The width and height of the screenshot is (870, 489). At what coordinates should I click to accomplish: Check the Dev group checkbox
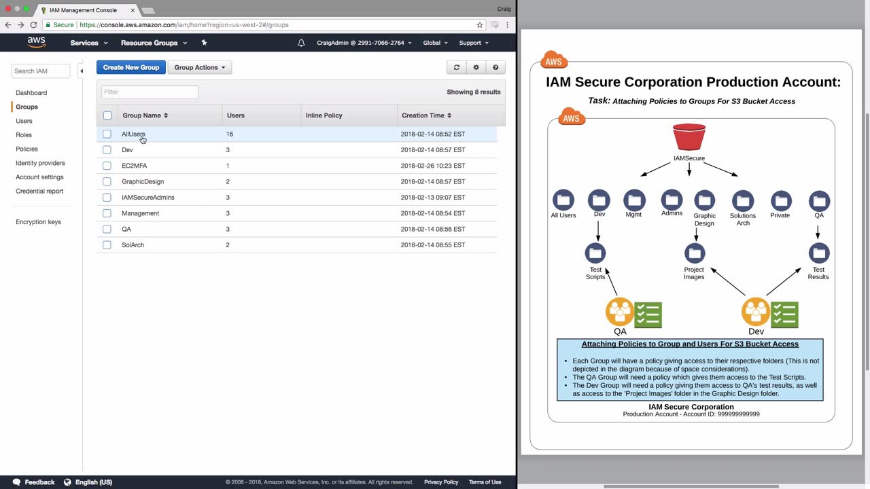point(107,150)
